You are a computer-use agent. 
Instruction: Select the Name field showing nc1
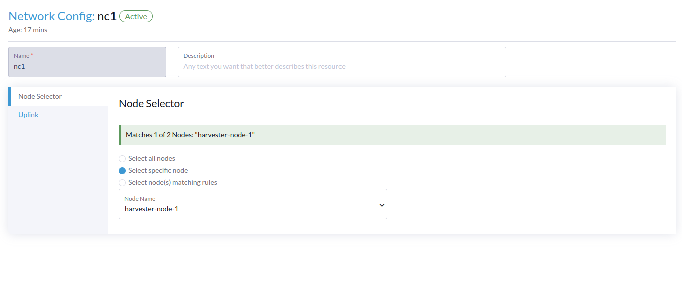click(x=87, y=66)
